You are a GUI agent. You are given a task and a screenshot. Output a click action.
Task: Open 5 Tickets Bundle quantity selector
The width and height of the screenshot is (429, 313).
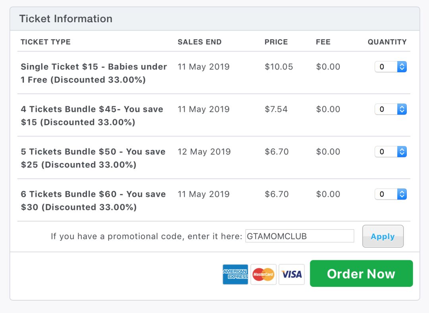coord(391,152)
